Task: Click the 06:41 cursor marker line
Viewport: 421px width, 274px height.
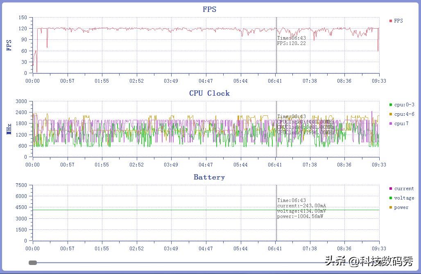Action: (x=276, y=45)
